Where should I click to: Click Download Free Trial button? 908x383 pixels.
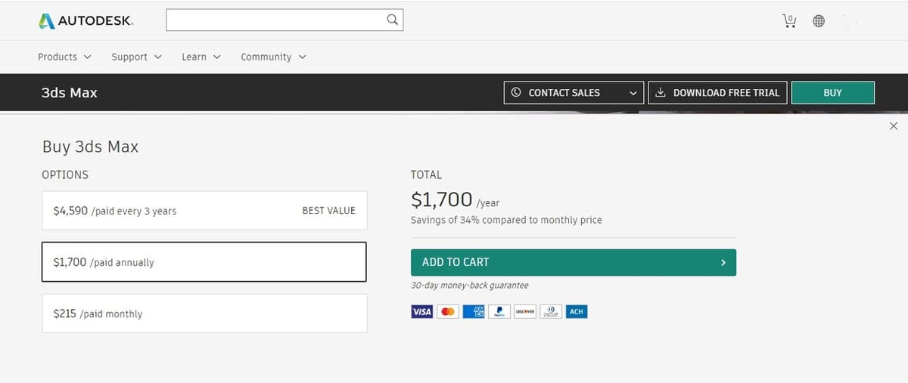coord(718,93)
